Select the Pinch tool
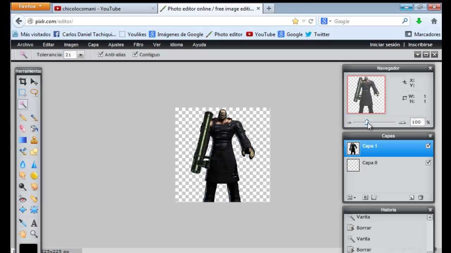451x253 pixels. click(34, 210)
